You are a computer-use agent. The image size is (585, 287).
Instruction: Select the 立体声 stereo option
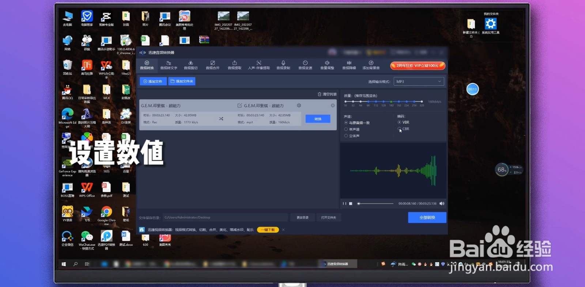coord(352,136)
